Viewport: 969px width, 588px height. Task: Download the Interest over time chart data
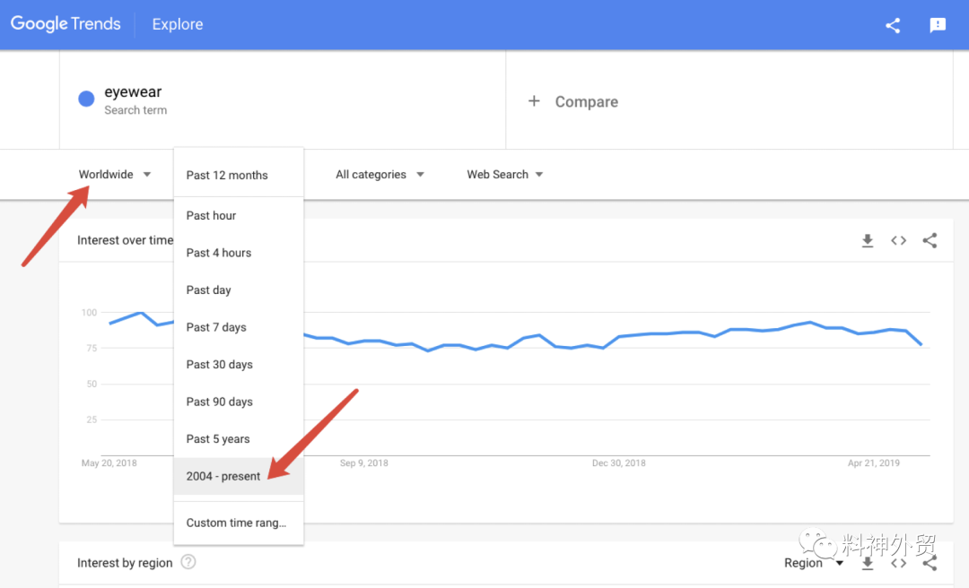pyautogui.click(x=868, y=240)
